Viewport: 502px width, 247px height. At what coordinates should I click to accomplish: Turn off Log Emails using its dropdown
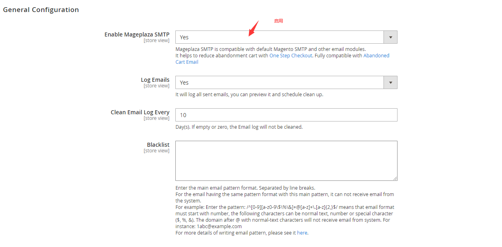click(280, 82)
